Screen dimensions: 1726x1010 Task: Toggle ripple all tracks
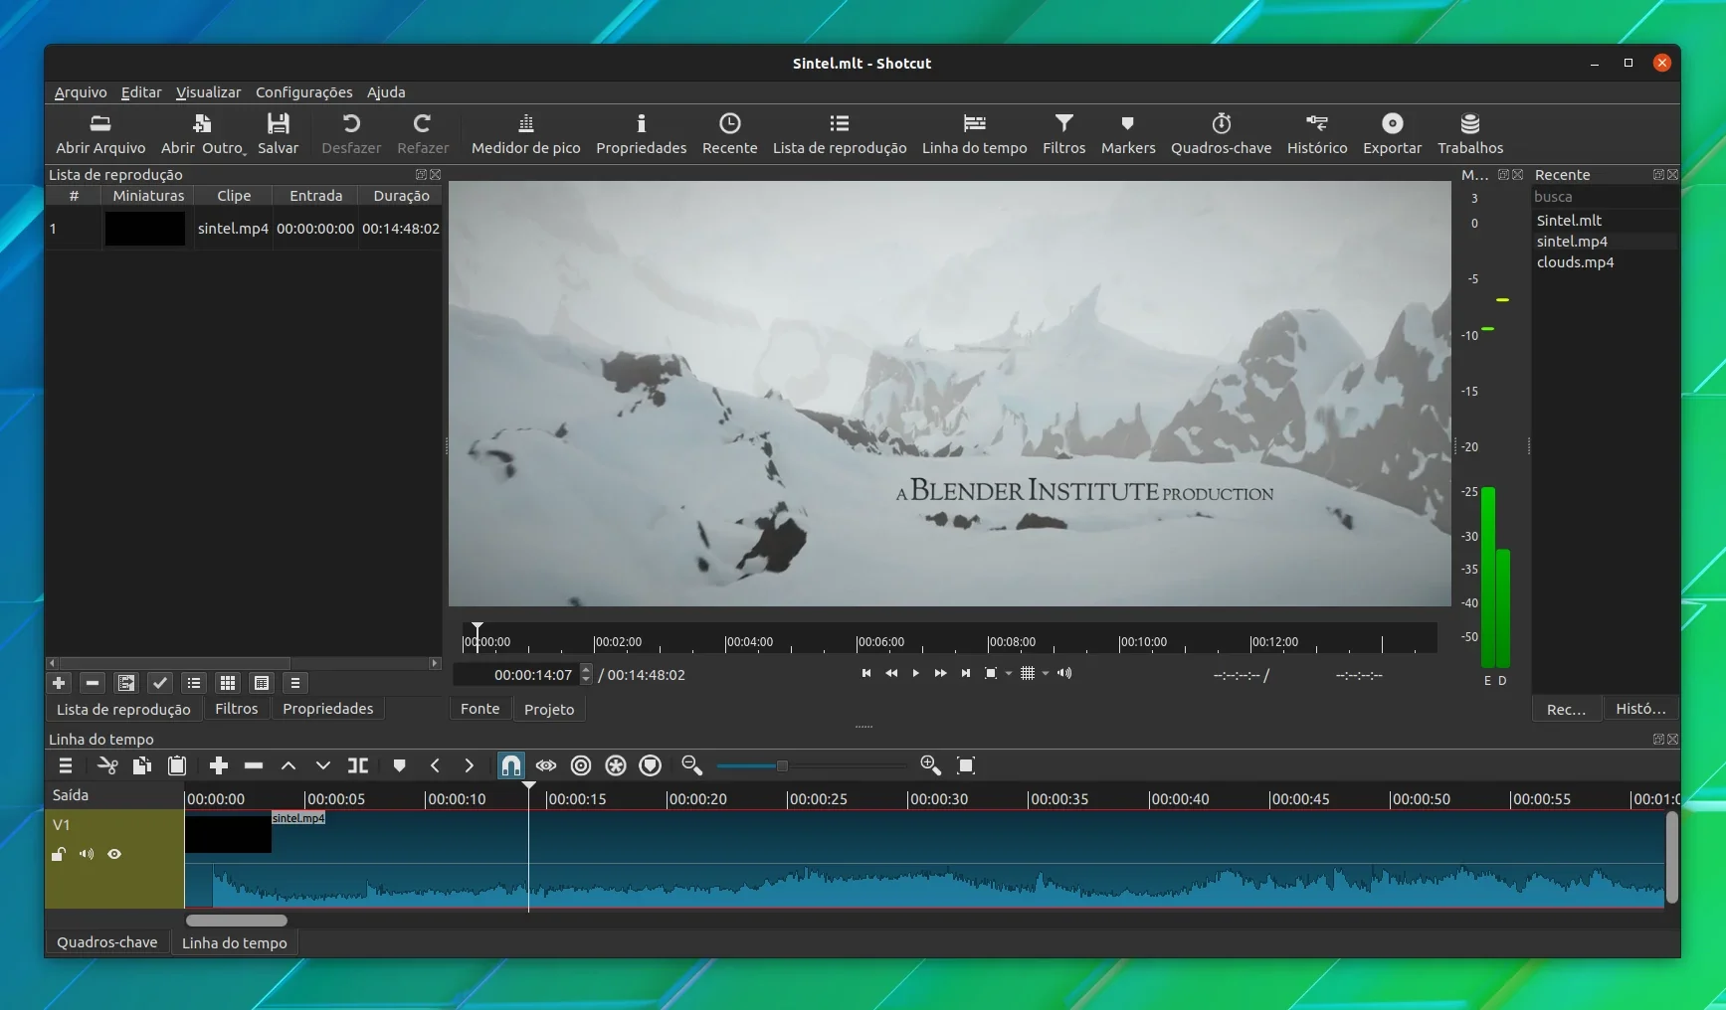(x=616, y=765)
